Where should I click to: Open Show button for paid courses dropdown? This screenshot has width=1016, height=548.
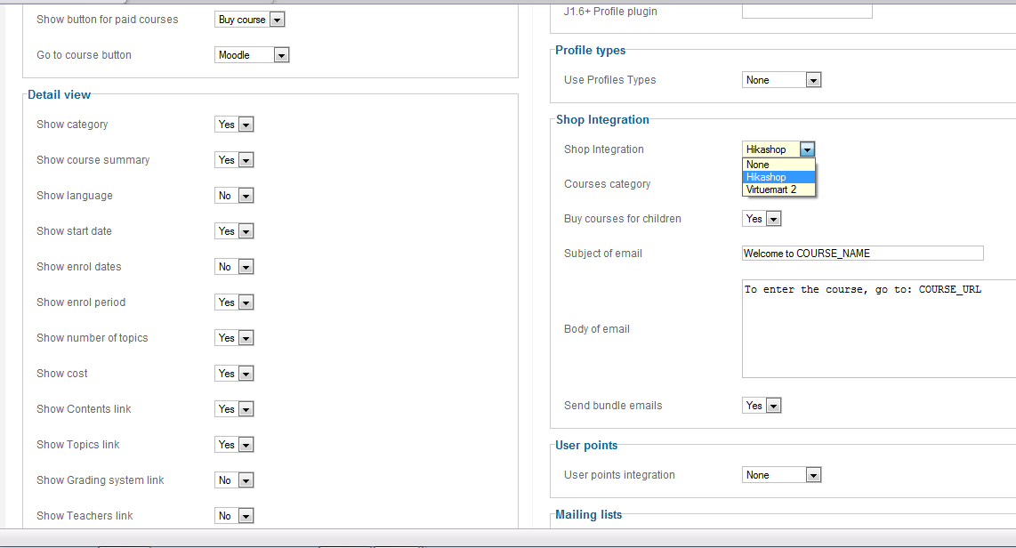(x=250, y=20)
